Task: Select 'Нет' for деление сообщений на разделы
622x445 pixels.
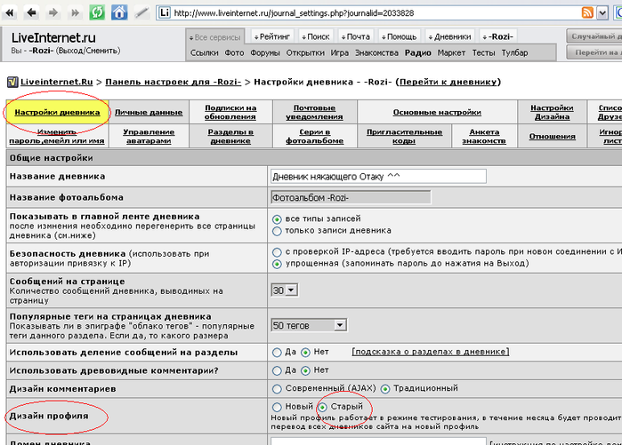Action: (x=305, y=353)
